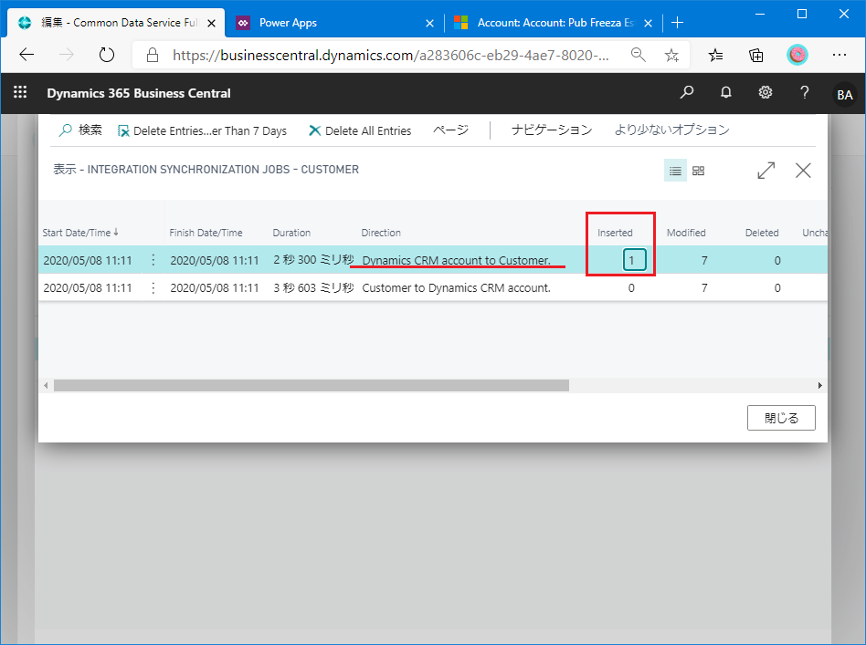The height and width of the screenshot is (645, 866).
Task: Click the help question mark icon
Action: pyautogui.click(x=805, y=93)
